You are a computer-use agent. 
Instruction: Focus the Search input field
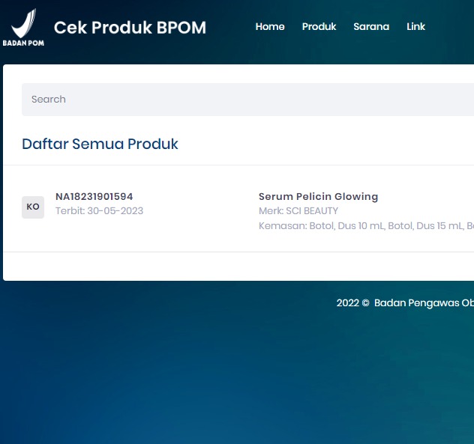[x=247, y=100]
